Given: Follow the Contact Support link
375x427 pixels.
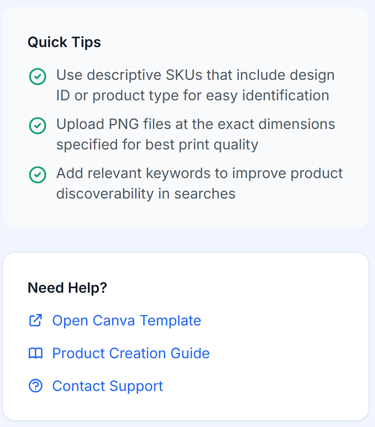Looking at the screenshot, I should [x=108, y=386].
